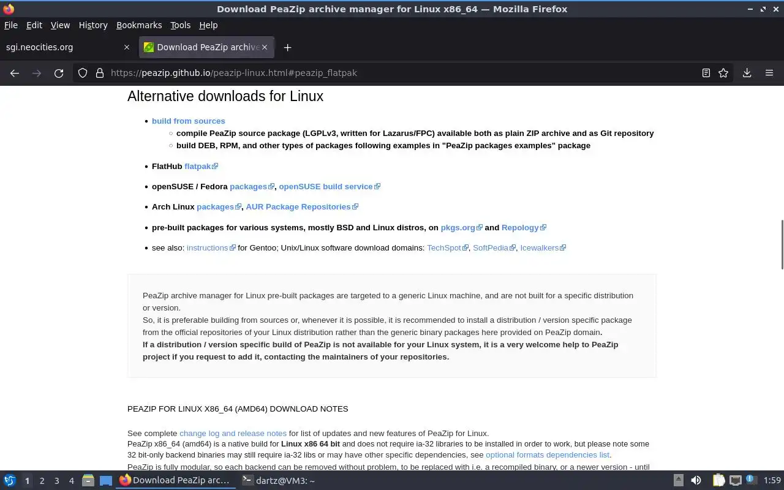Open Firefox hamburger application menu
Image resolution: width=784 pixels, height=490 pixels.
[x=769, y=73]
